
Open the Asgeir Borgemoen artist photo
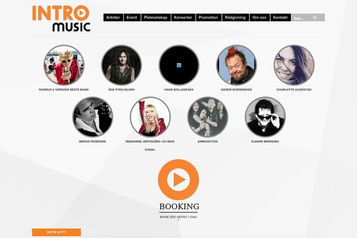(236, 65)
